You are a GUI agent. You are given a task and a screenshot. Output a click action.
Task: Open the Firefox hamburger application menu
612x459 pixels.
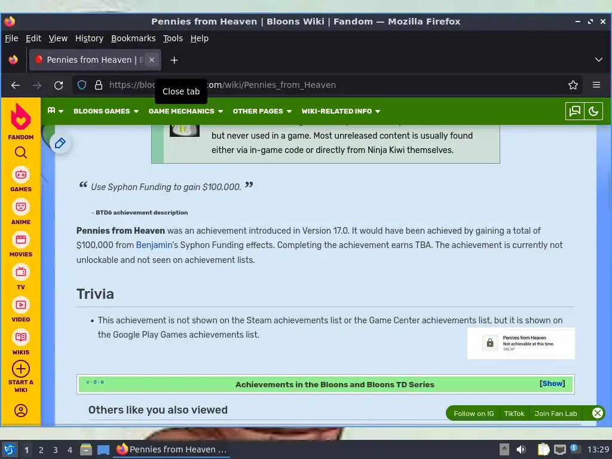tap(596, 85)
